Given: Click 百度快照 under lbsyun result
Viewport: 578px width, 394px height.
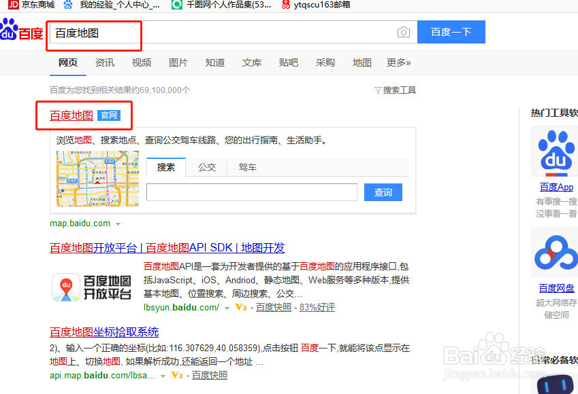Looking at the screenshot, I should pos(274,307).
